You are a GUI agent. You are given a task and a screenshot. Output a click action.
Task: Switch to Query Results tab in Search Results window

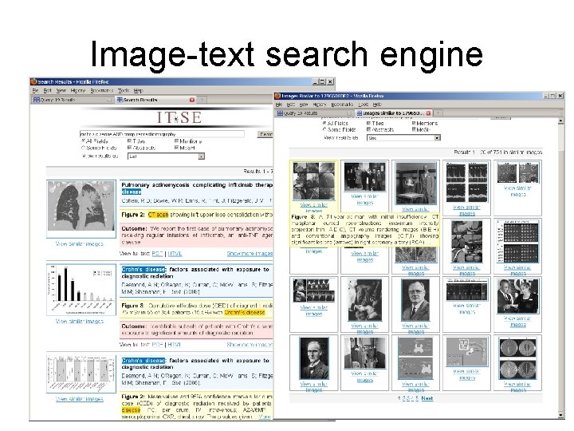pos(73,100)
